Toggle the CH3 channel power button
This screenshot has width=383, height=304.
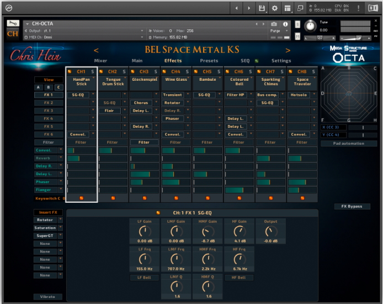(x=133, y=71)
